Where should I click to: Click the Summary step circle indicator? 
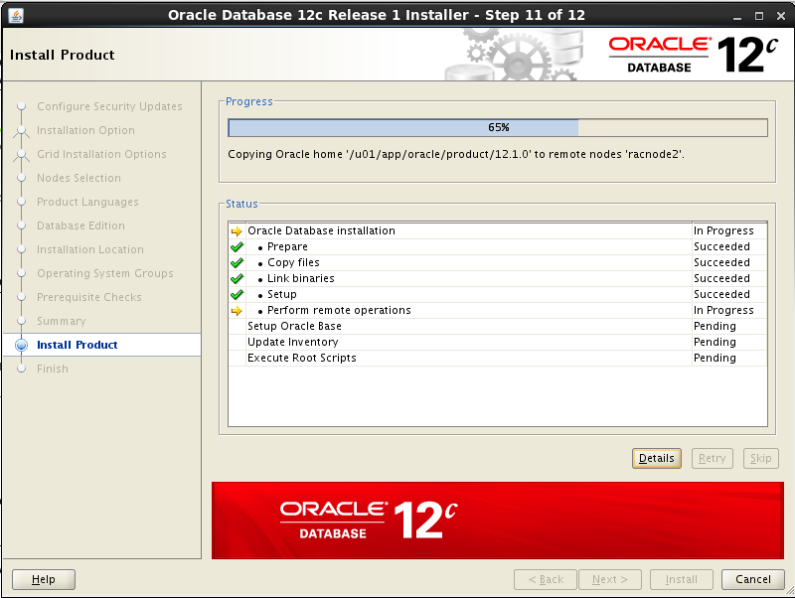[22, 321]
